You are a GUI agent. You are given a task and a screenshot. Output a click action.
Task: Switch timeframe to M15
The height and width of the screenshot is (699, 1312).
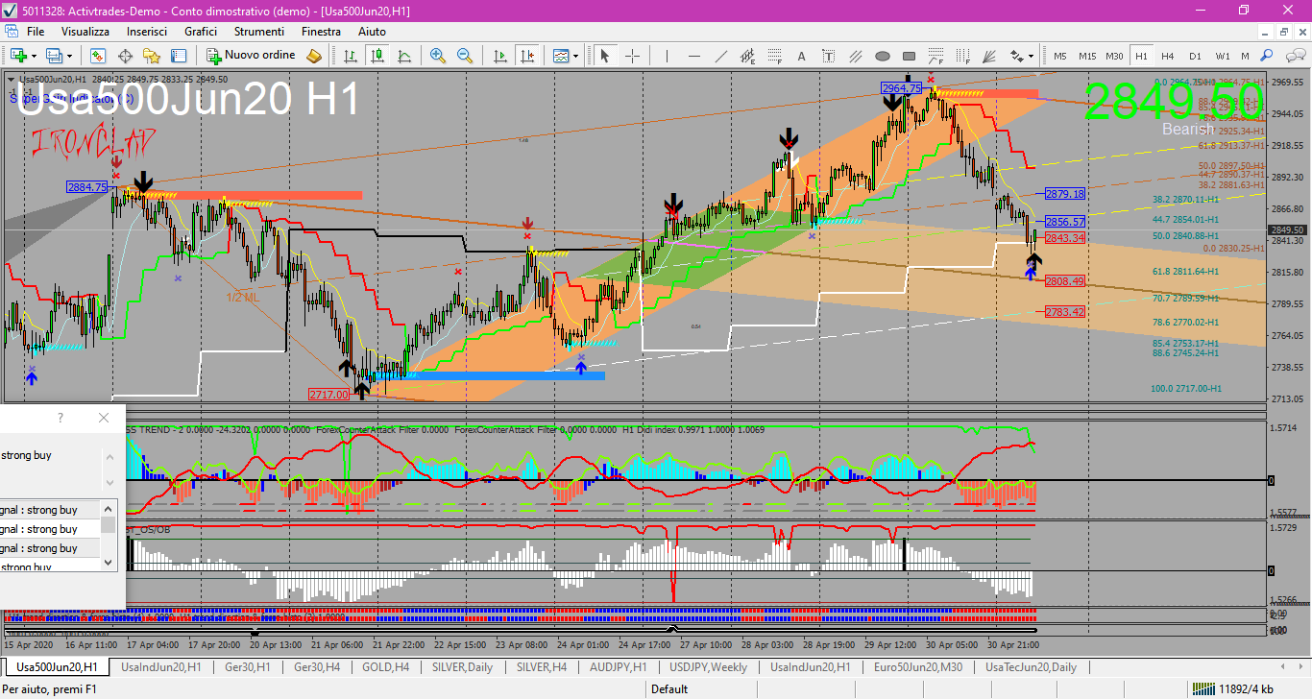click(x=1087, y=56)
